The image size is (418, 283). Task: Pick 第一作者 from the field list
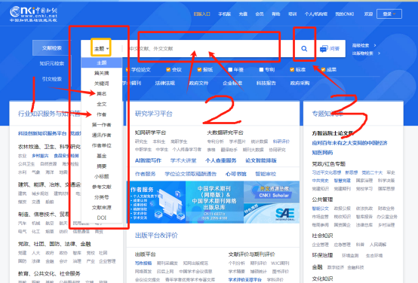[x=102, y=125]
